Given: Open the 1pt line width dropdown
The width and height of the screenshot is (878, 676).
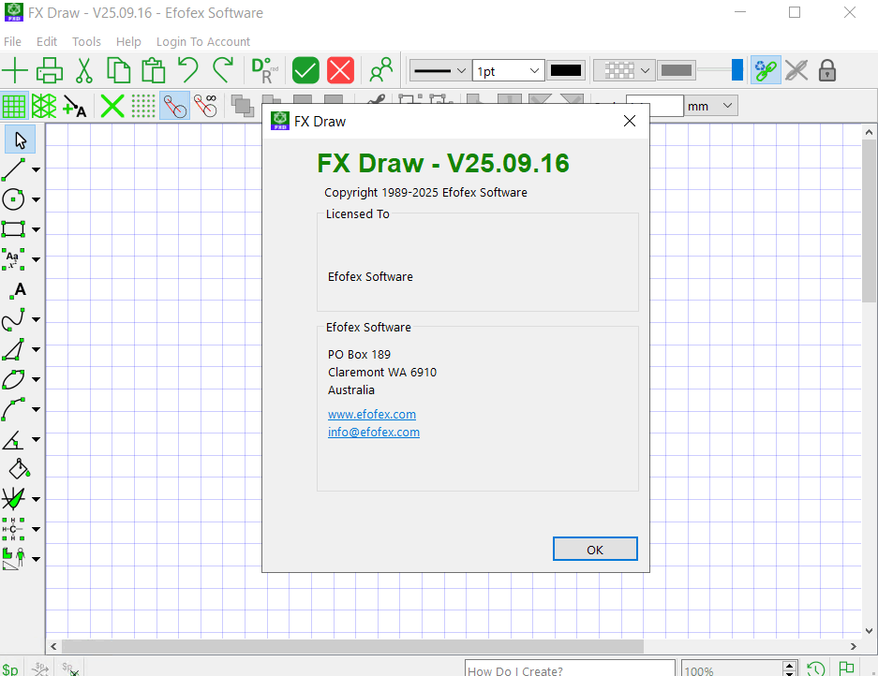Looking at the screenshot, I should coord(509,71).
